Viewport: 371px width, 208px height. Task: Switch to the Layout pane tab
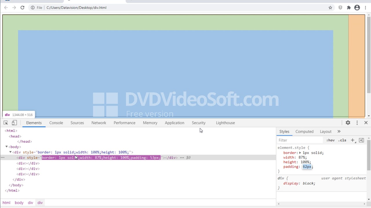(x=325, y=131)
